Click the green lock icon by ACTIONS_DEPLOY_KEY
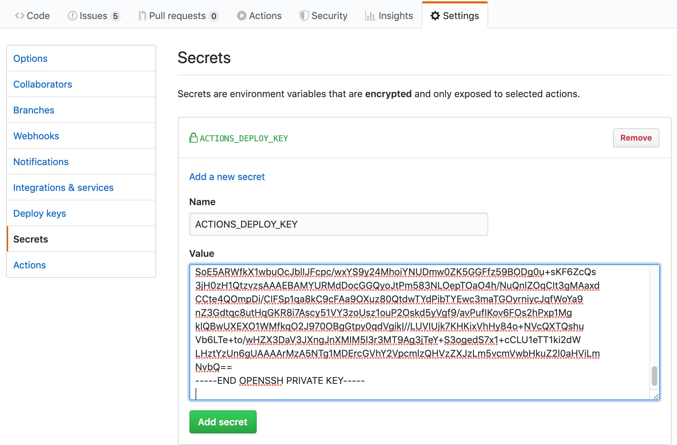This screenshot has height=445, width=677. pyautogui.click(x=193, y=138)
